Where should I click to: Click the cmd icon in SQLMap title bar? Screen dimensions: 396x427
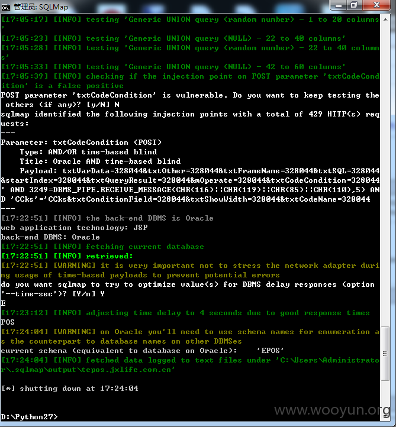[6, 7]
